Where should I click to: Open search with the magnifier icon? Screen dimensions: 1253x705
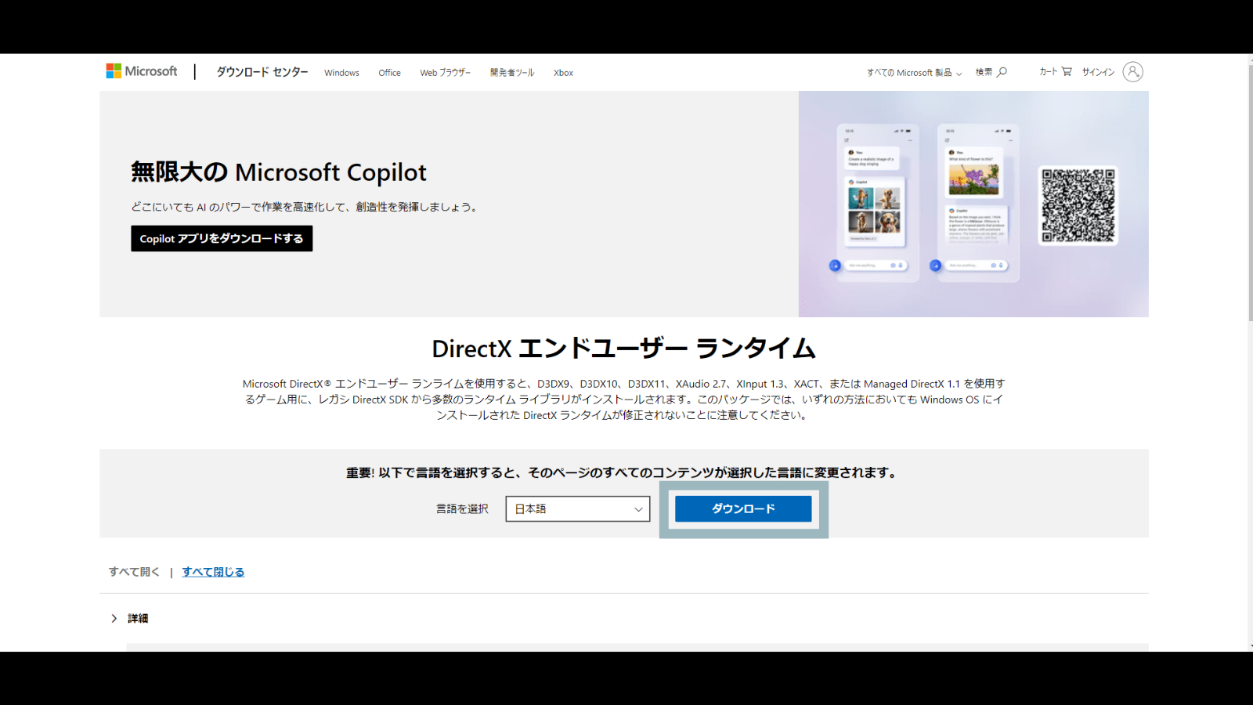pos(1003,71)
